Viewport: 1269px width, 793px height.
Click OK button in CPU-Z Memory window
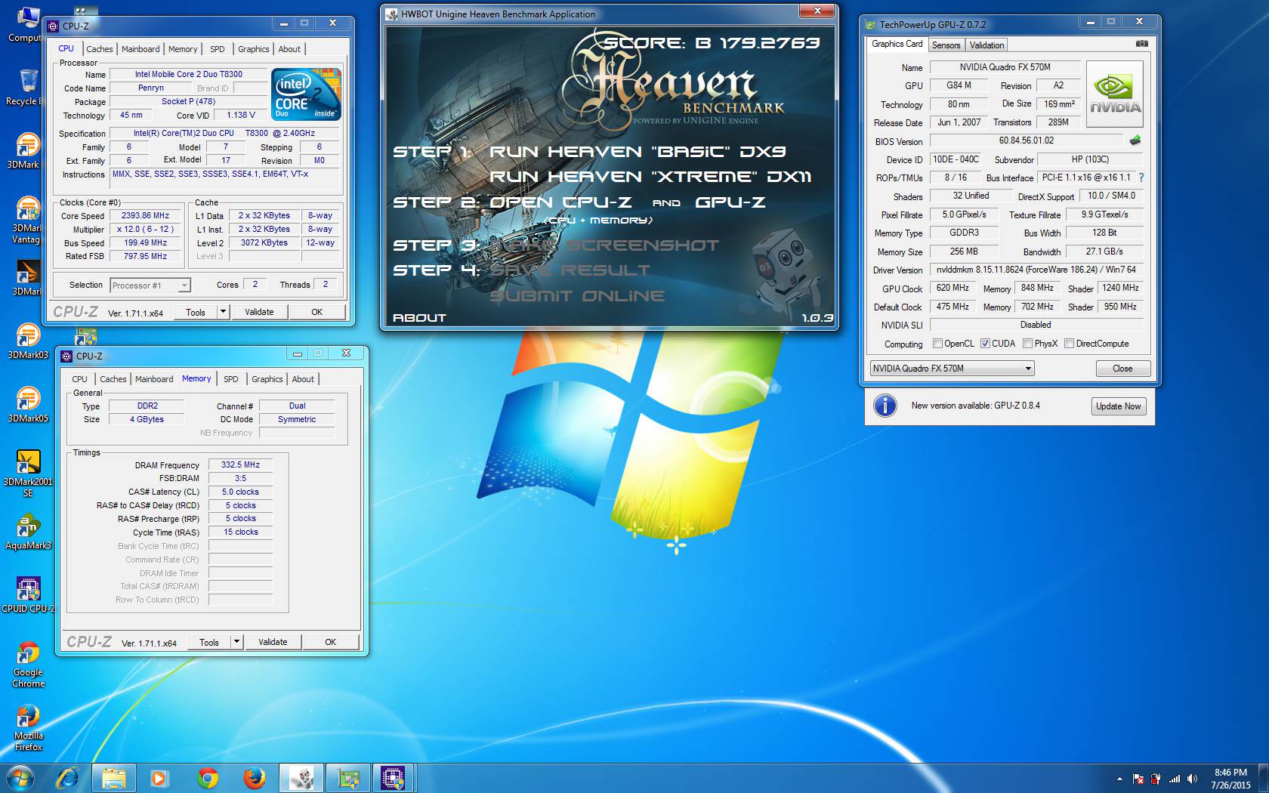click(x=330, y=642)
